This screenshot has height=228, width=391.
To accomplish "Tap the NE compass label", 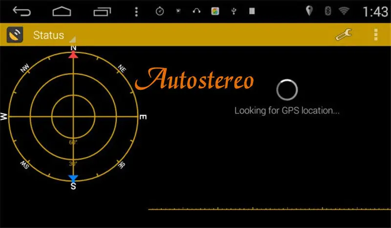I will click(x=122, y=68).
